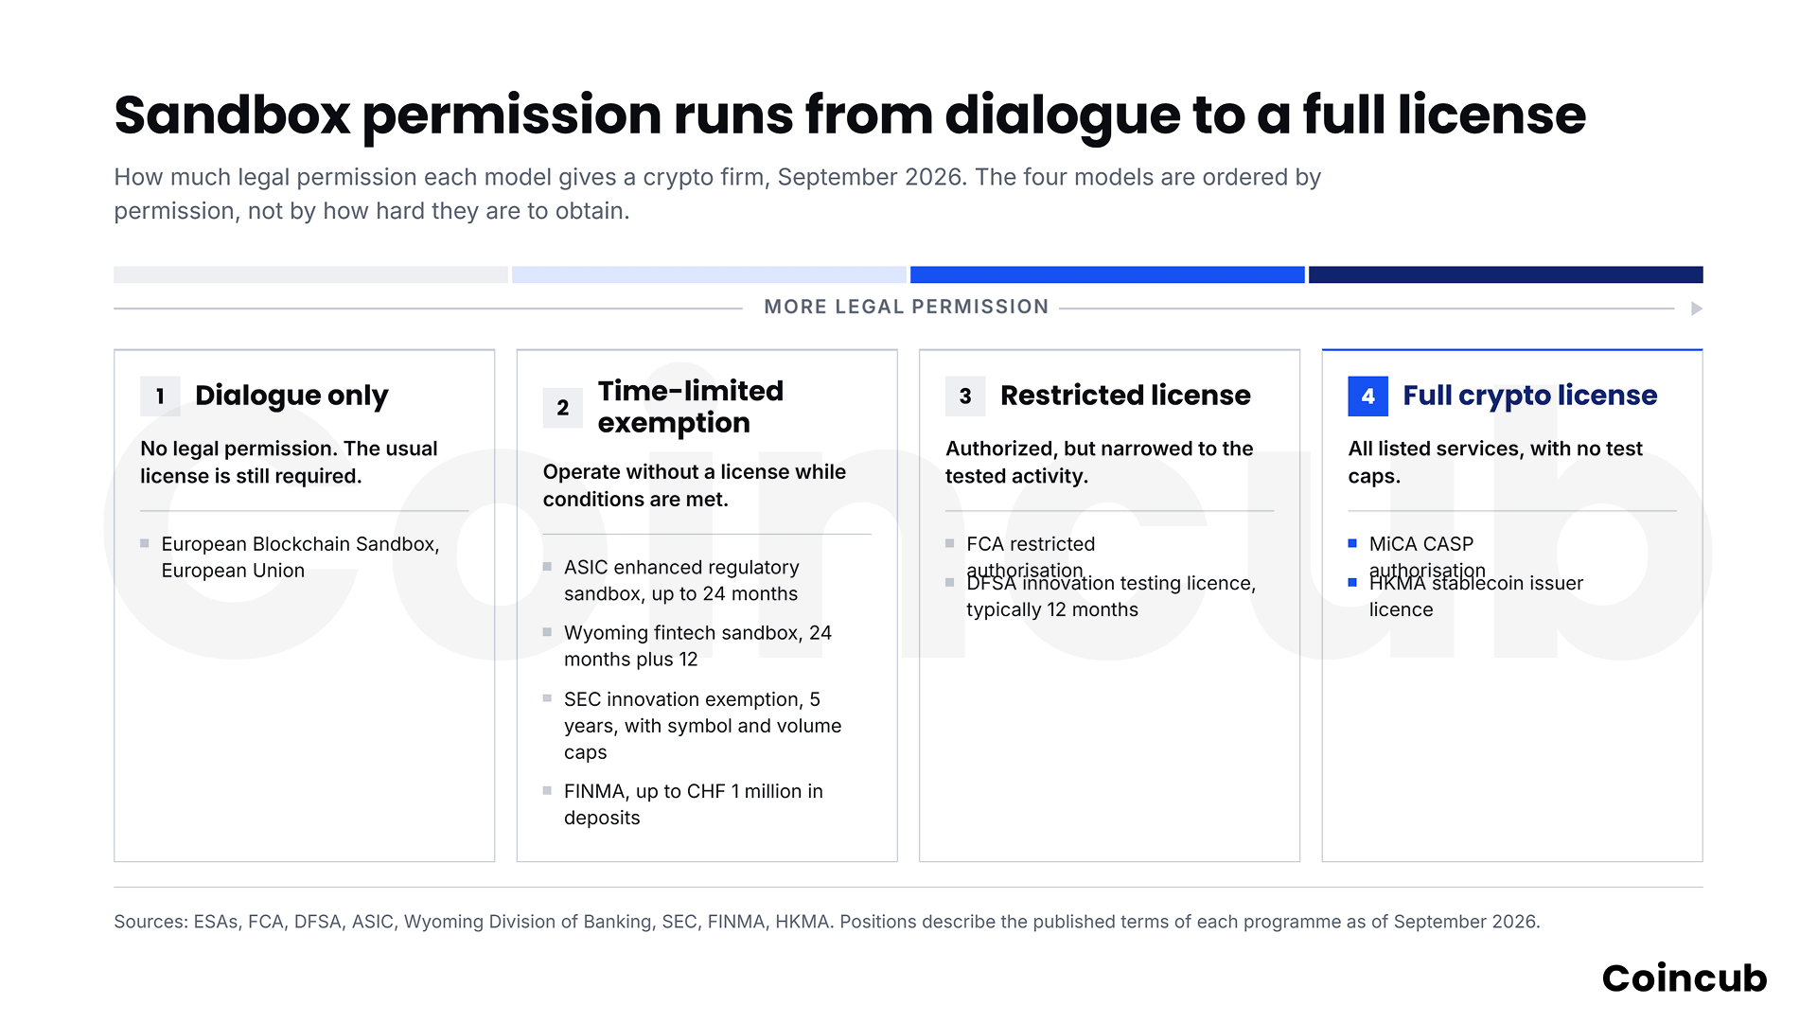Click the 'Full crypto license' card heading
The image size is (1817, 1022).
point(1529,396)
